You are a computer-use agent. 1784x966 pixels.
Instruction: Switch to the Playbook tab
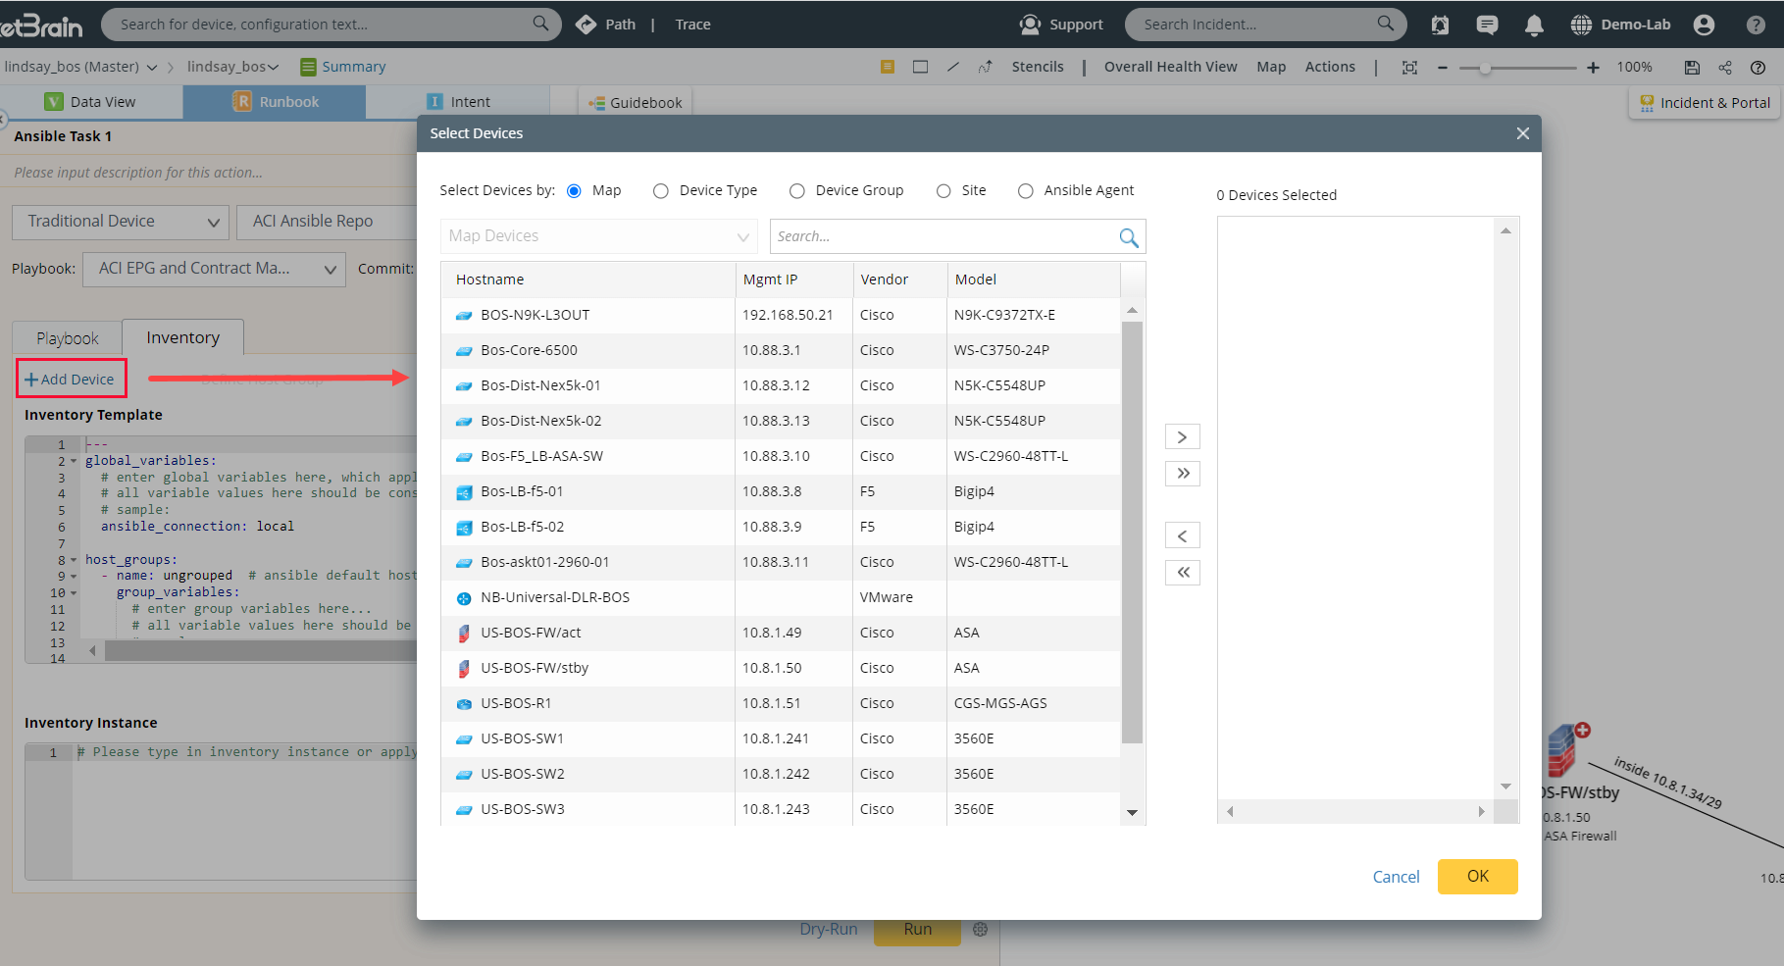tap(66, 337)
